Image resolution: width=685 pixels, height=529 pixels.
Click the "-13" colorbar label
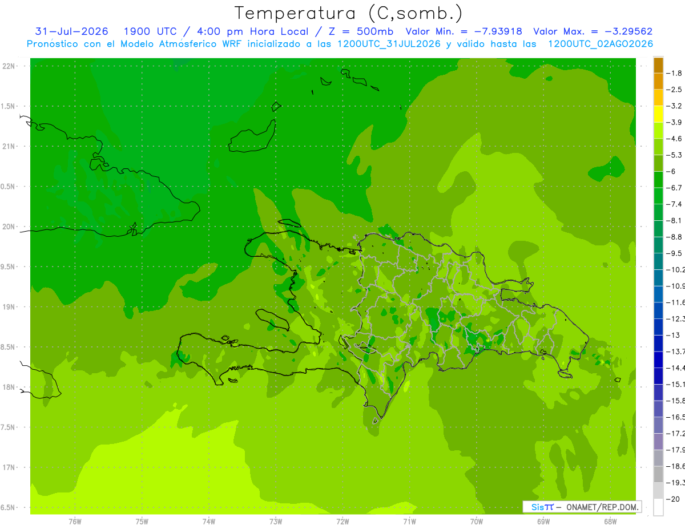[672, 335]
